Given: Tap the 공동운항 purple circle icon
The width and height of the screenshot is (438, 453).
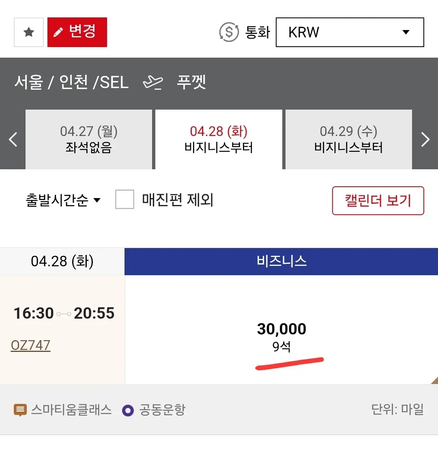Looking at the screenshot, I should coord(128,410).
